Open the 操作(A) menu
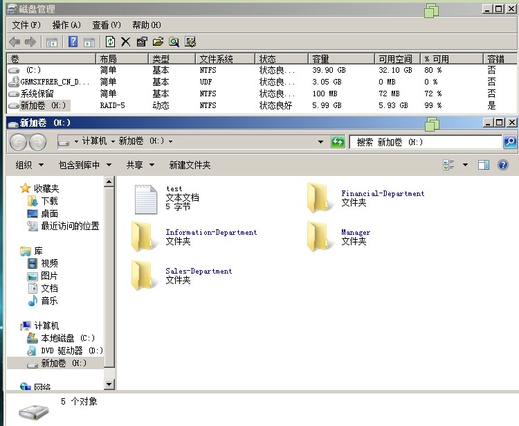519x426 pixels. [x=66, y=25]
